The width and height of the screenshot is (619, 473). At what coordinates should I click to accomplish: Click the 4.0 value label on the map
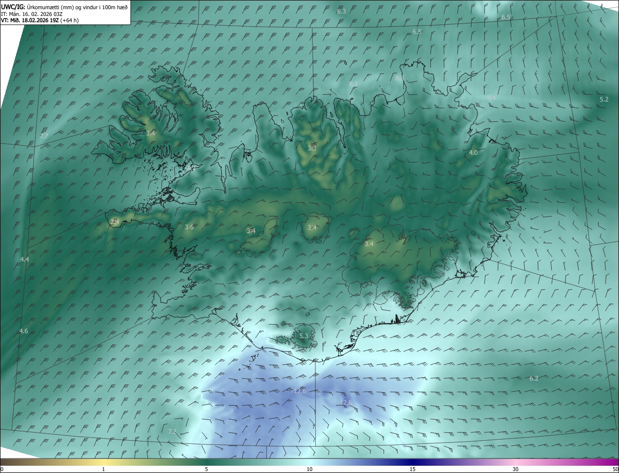pyautogui.click(x=473, y=152)
